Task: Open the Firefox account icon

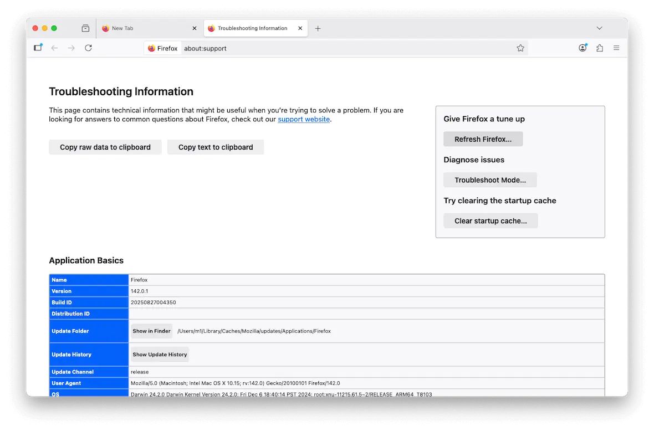Action: (x=583, y=48)
